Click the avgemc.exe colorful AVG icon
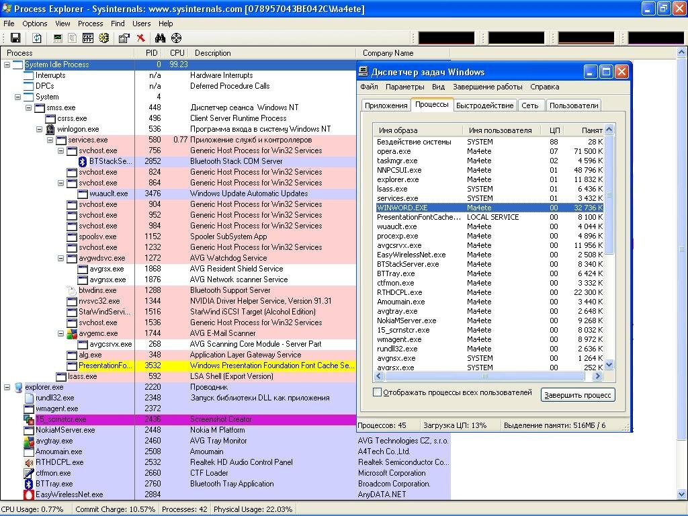The height and width of the screenshot is (516, 688). click(72, 333)
